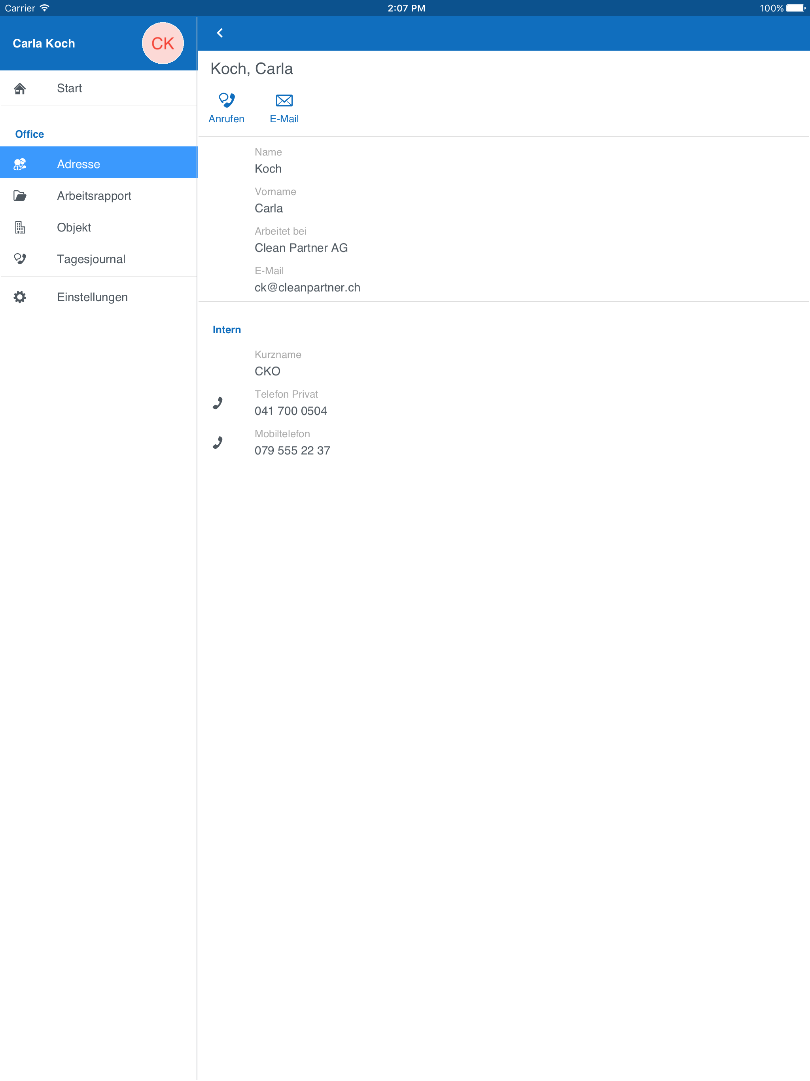The width and height of the screenshot is (810, 1081).
Task: Tap the Carla Koch user name
Action: tap(44, 44)
